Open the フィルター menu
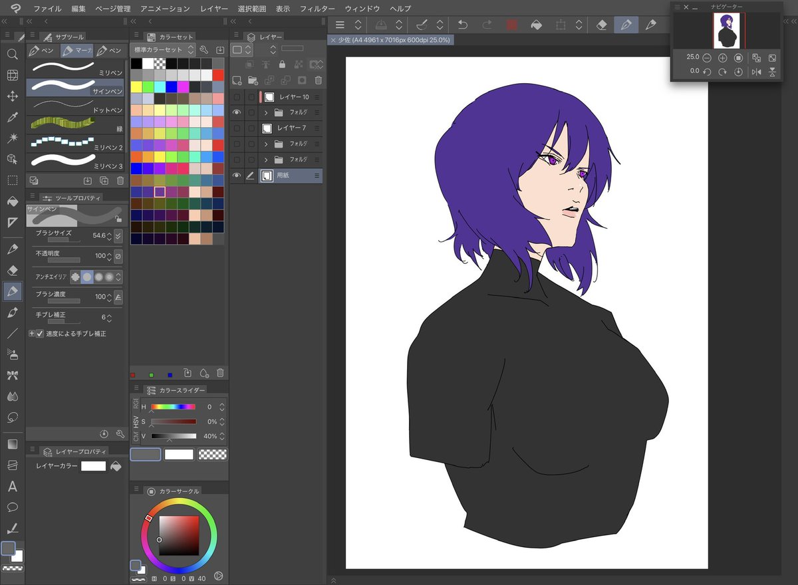This screenshot has width=798, height=585. (317, 9)
